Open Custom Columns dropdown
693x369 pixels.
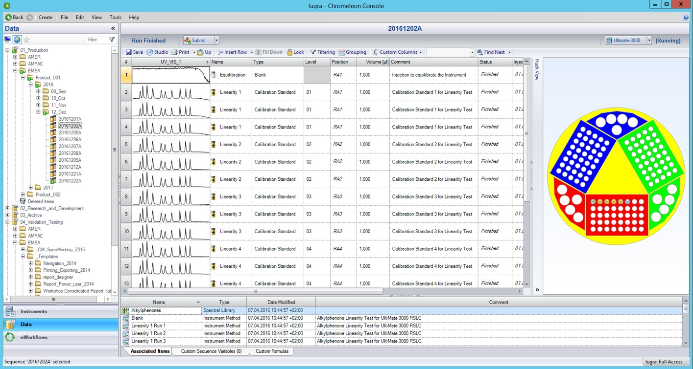(x=397, y=52)
